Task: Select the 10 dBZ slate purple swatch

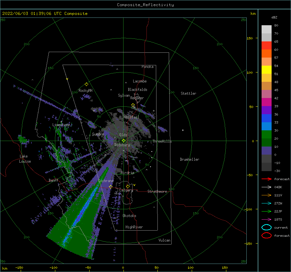Action: tap(266, 151)
